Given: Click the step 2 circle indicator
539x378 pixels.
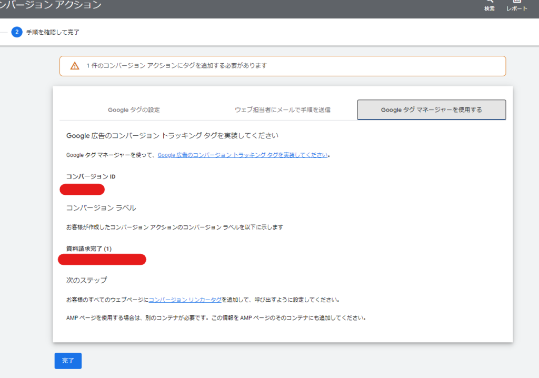Looking at the screenshot, I should (x=17, y=32).
